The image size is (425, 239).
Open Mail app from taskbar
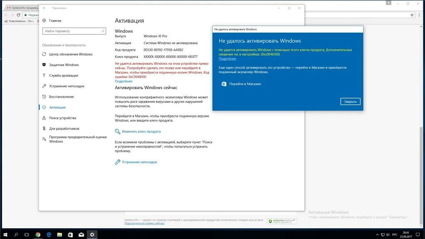click(81, 235)
